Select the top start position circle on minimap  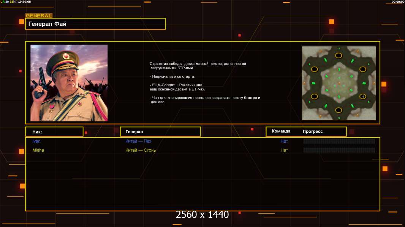[339, 56]
